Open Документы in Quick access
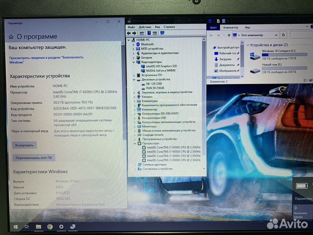The image size is (313, 235). point(227,65)
